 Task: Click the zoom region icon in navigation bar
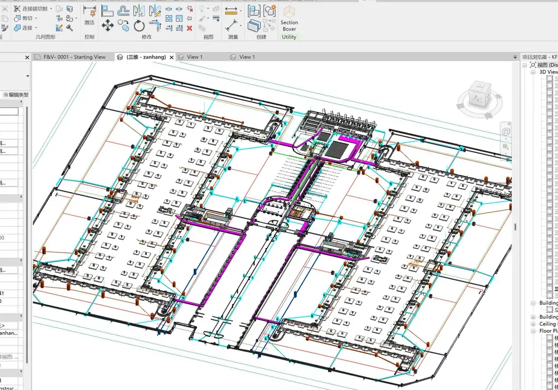click(506, 147)
